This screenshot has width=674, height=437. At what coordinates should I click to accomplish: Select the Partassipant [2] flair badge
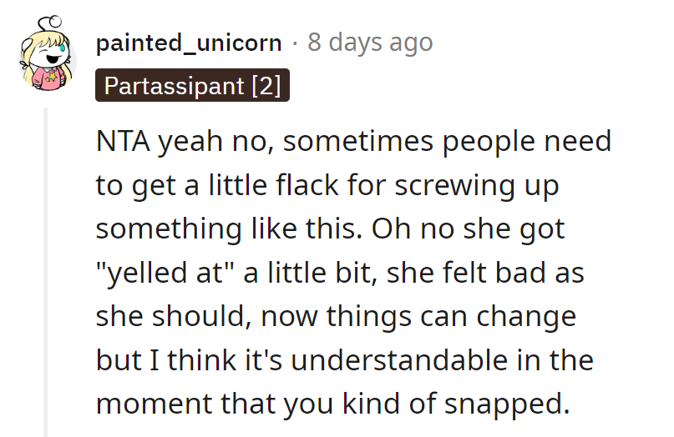[192, 86]
